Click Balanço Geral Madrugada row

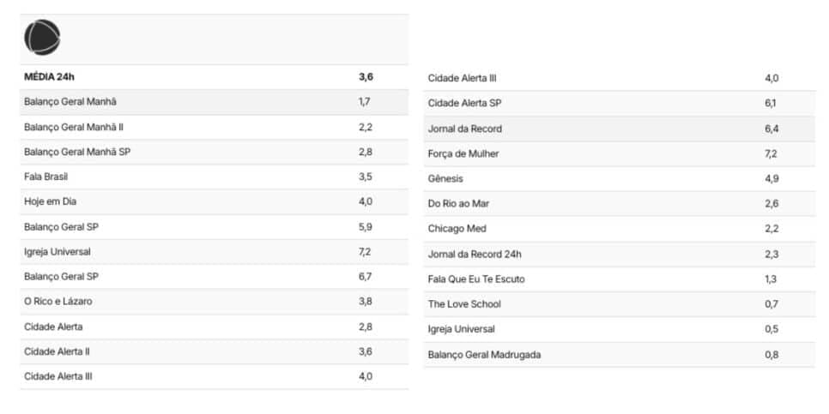point(619,355)
